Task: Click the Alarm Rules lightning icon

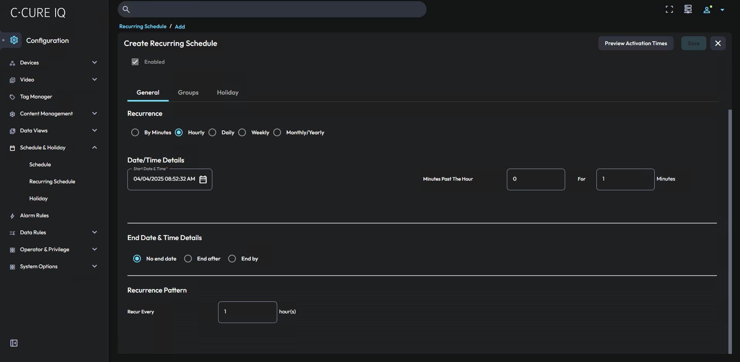Action: tap(13, 215)
